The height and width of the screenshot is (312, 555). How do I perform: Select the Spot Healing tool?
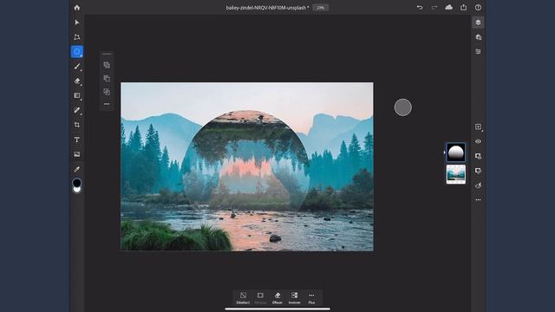point(77,110)
